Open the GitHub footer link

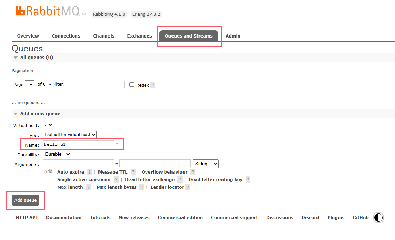coord(361,217)
